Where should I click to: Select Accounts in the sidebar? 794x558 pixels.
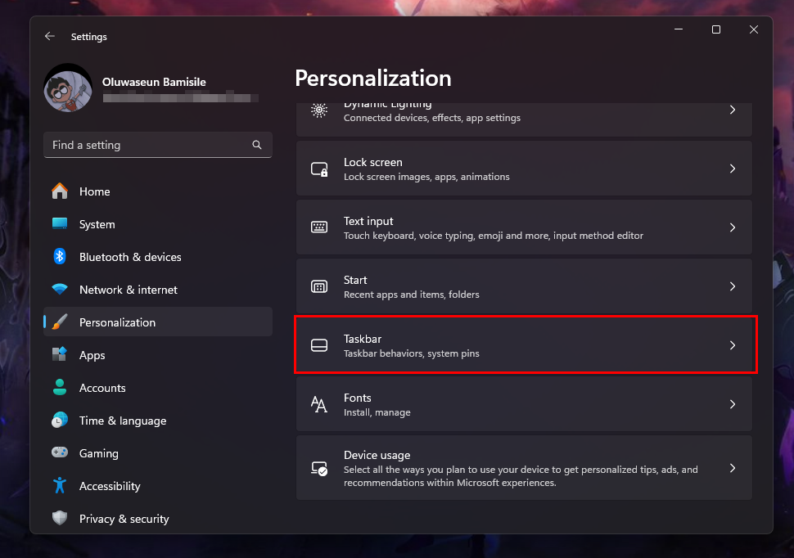158,388
